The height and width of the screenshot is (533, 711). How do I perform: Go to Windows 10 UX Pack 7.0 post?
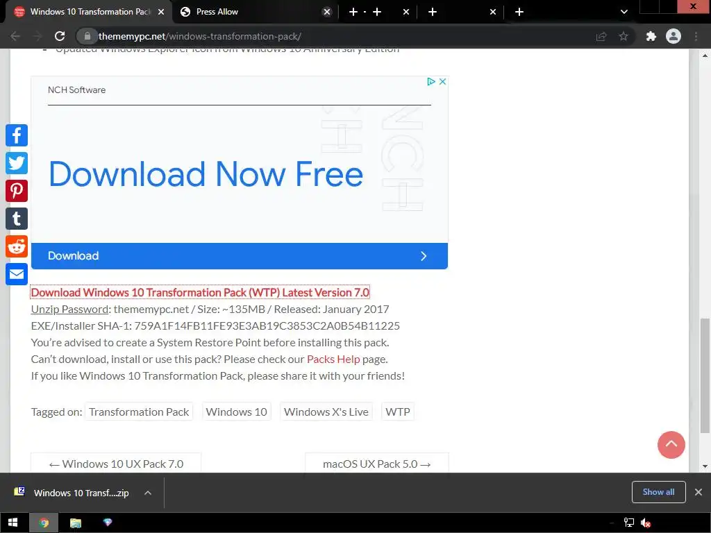pos(116,464)
